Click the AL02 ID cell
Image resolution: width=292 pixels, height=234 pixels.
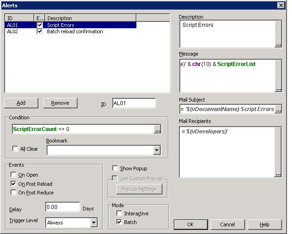point(13,31)
